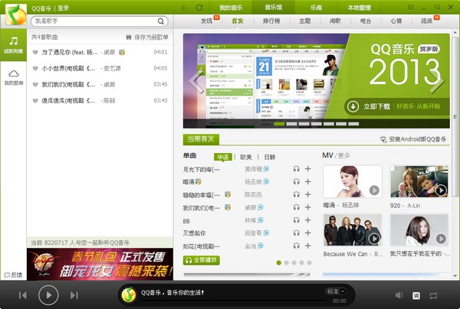Viewport: 460px width, 309px height.
Task: Play the Because We Can MV thumbnail
Action: pyautogui.click(x=353, y=230)
